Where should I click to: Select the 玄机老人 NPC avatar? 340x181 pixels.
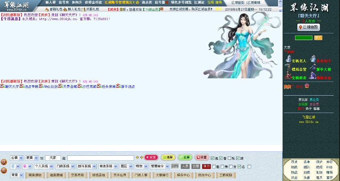[288, 59]
